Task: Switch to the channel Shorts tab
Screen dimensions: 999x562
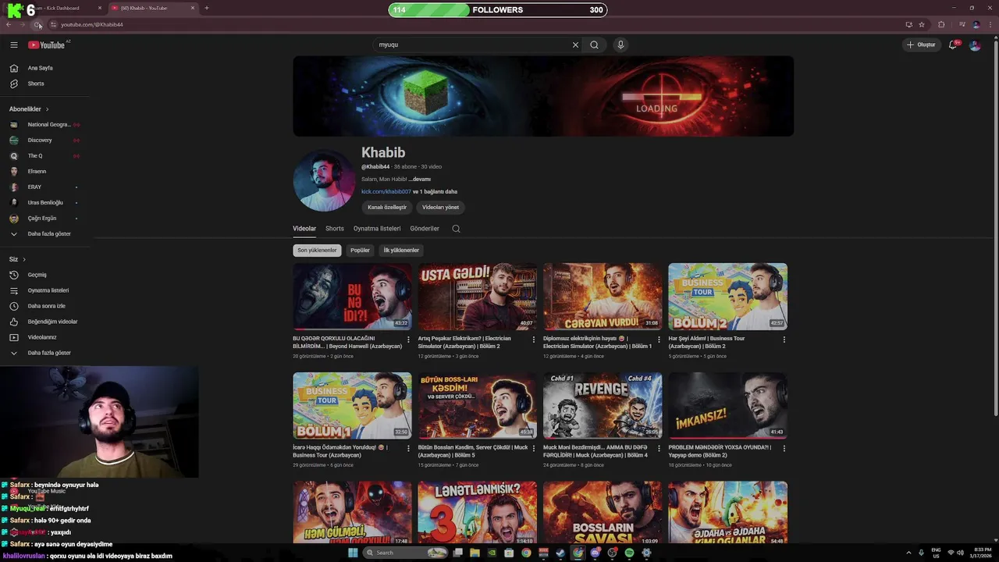Action: click(x=335, y=229)
